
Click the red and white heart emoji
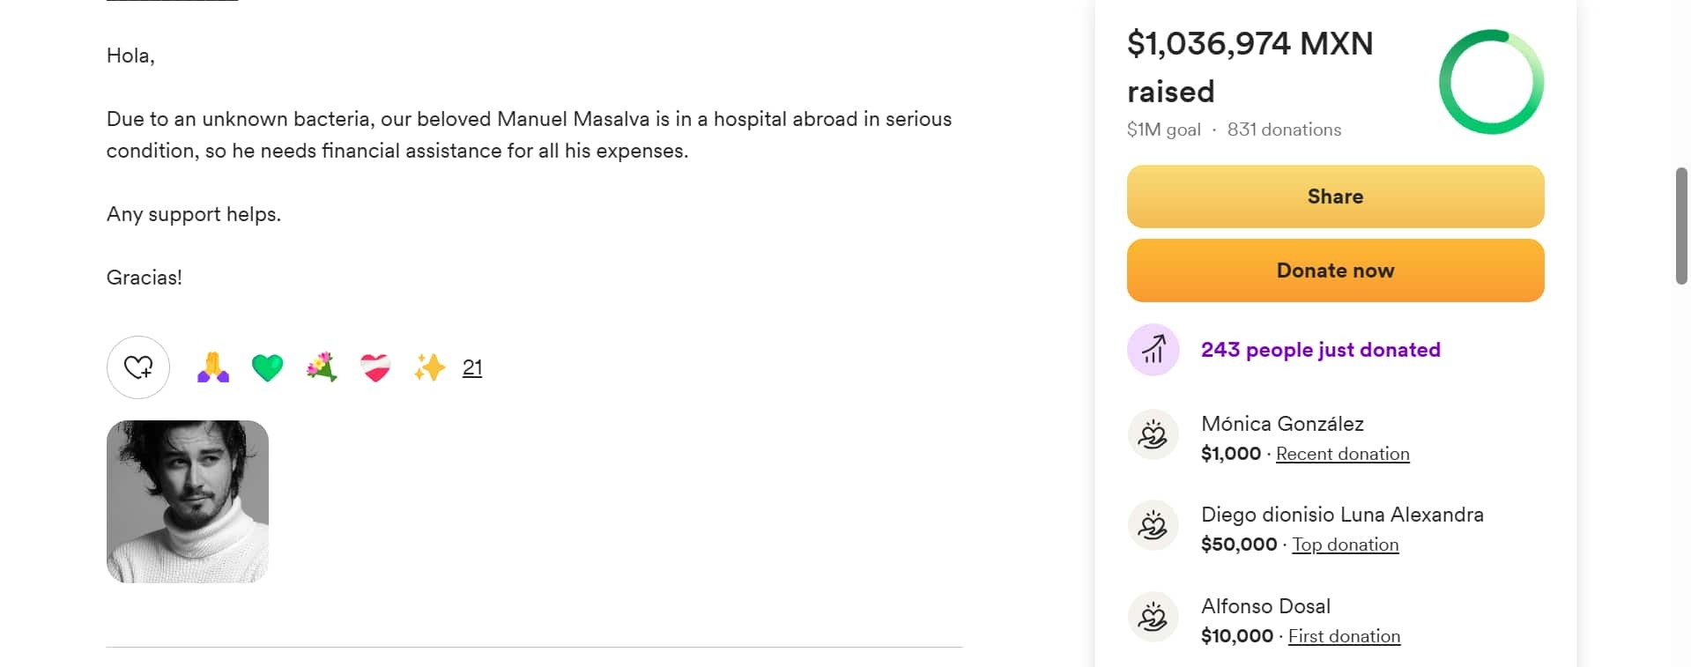click(375, 367)
